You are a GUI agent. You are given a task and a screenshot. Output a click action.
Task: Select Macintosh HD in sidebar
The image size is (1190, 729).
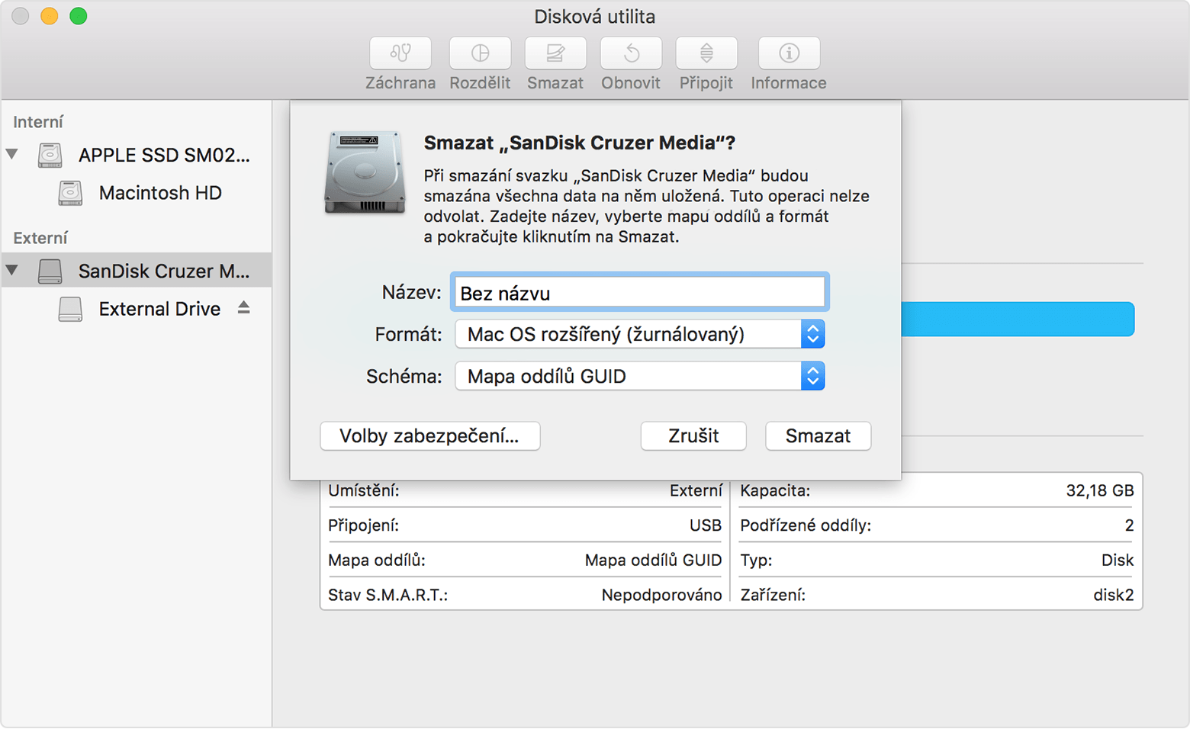point(160,193)
